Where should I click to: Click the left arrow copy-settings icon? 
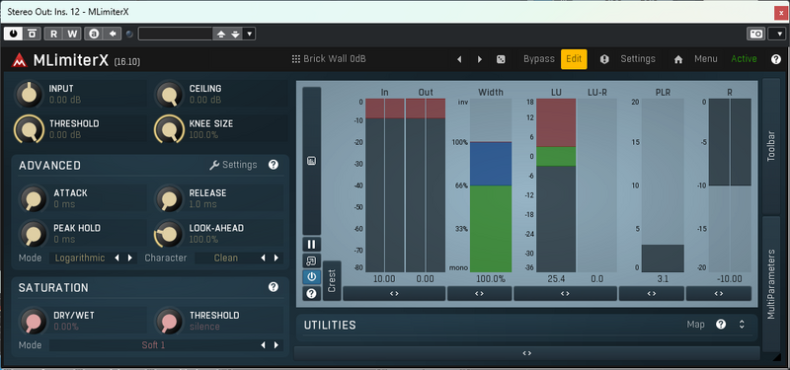113,34
